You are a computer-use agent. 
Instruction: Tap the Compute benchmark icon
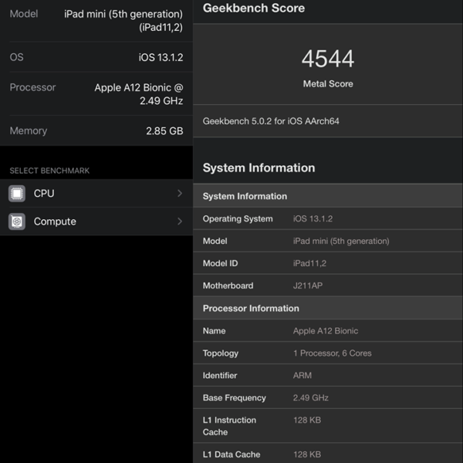(x=17, y=221)
